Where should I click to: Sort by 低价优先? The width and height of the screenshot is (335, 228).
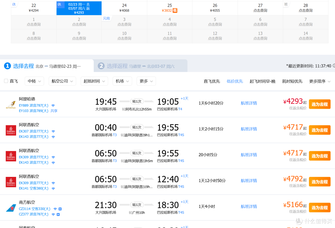point(234,81)
